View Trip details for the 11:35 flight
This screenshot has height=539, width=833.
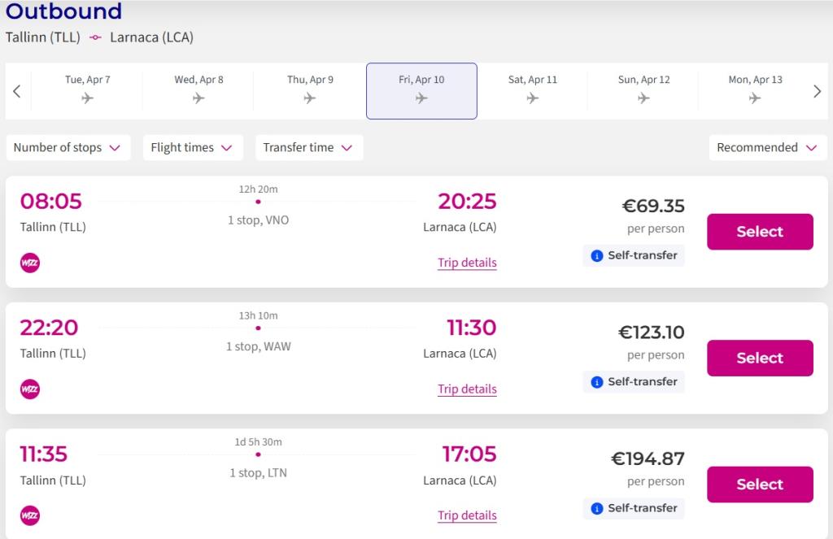467,515
